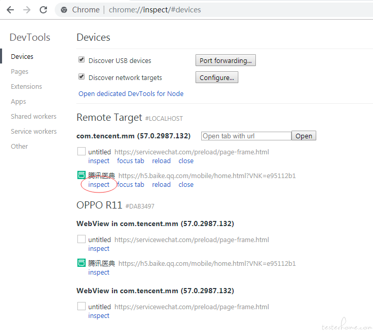Select Extensions in the DevTools sidebar
373x335 pixels.
tap(26, 86)
